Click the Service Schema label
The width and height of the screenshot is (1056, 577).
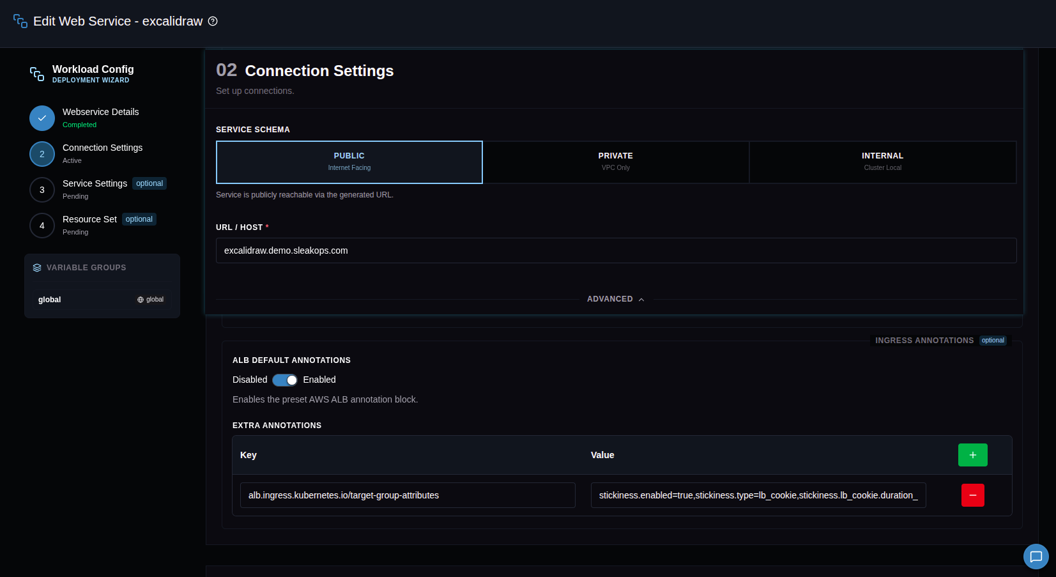coord(253,130)
